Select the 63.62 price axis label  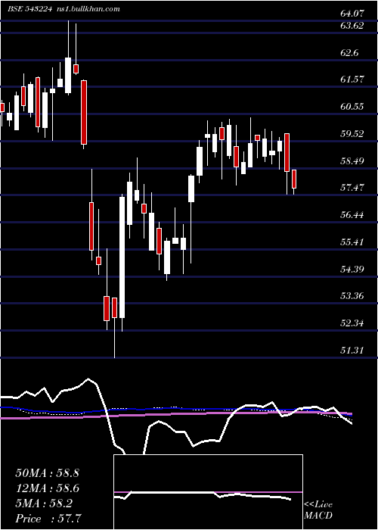352,26
